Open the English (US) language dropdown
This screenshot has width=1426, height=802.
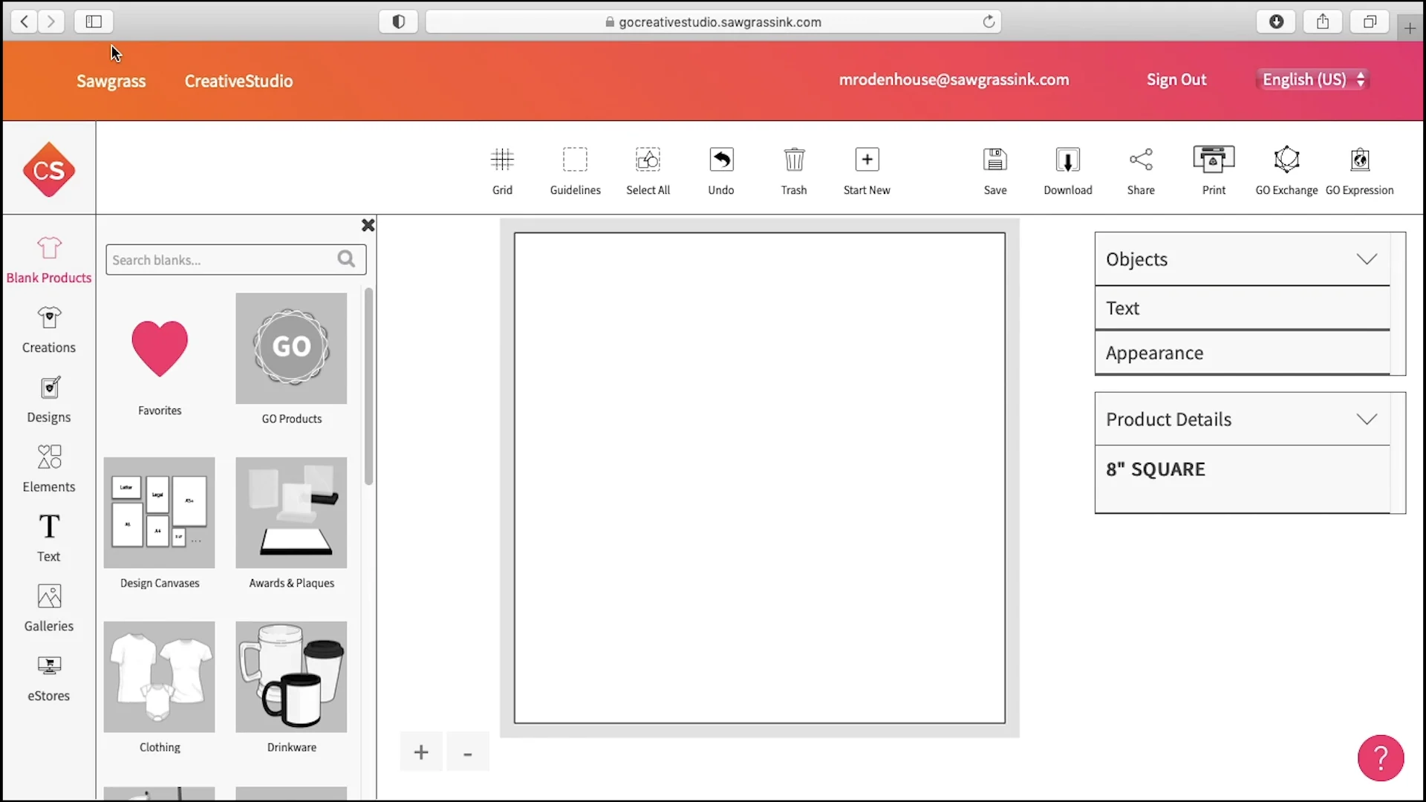pyautogui.click(x=1312, y=79)
